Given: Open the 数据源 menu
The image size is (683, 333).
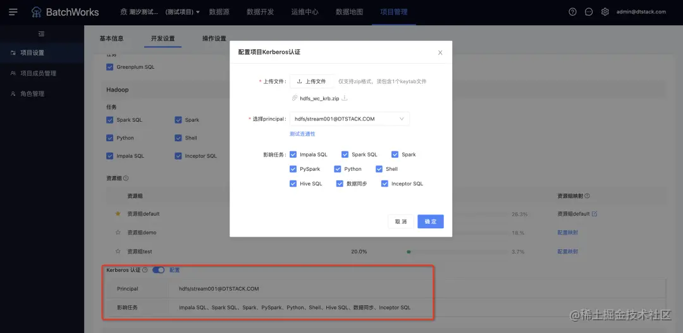Looking at the screenshot, I should coord(219,12).
